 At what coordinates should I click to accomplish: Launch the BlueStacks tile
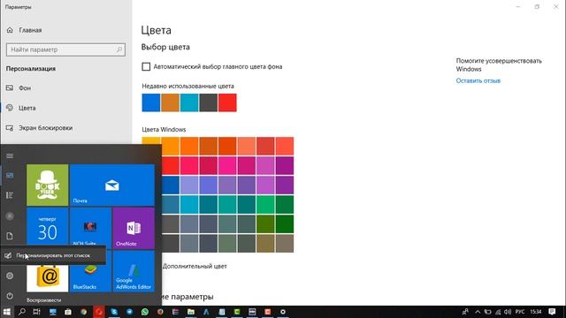90,277
